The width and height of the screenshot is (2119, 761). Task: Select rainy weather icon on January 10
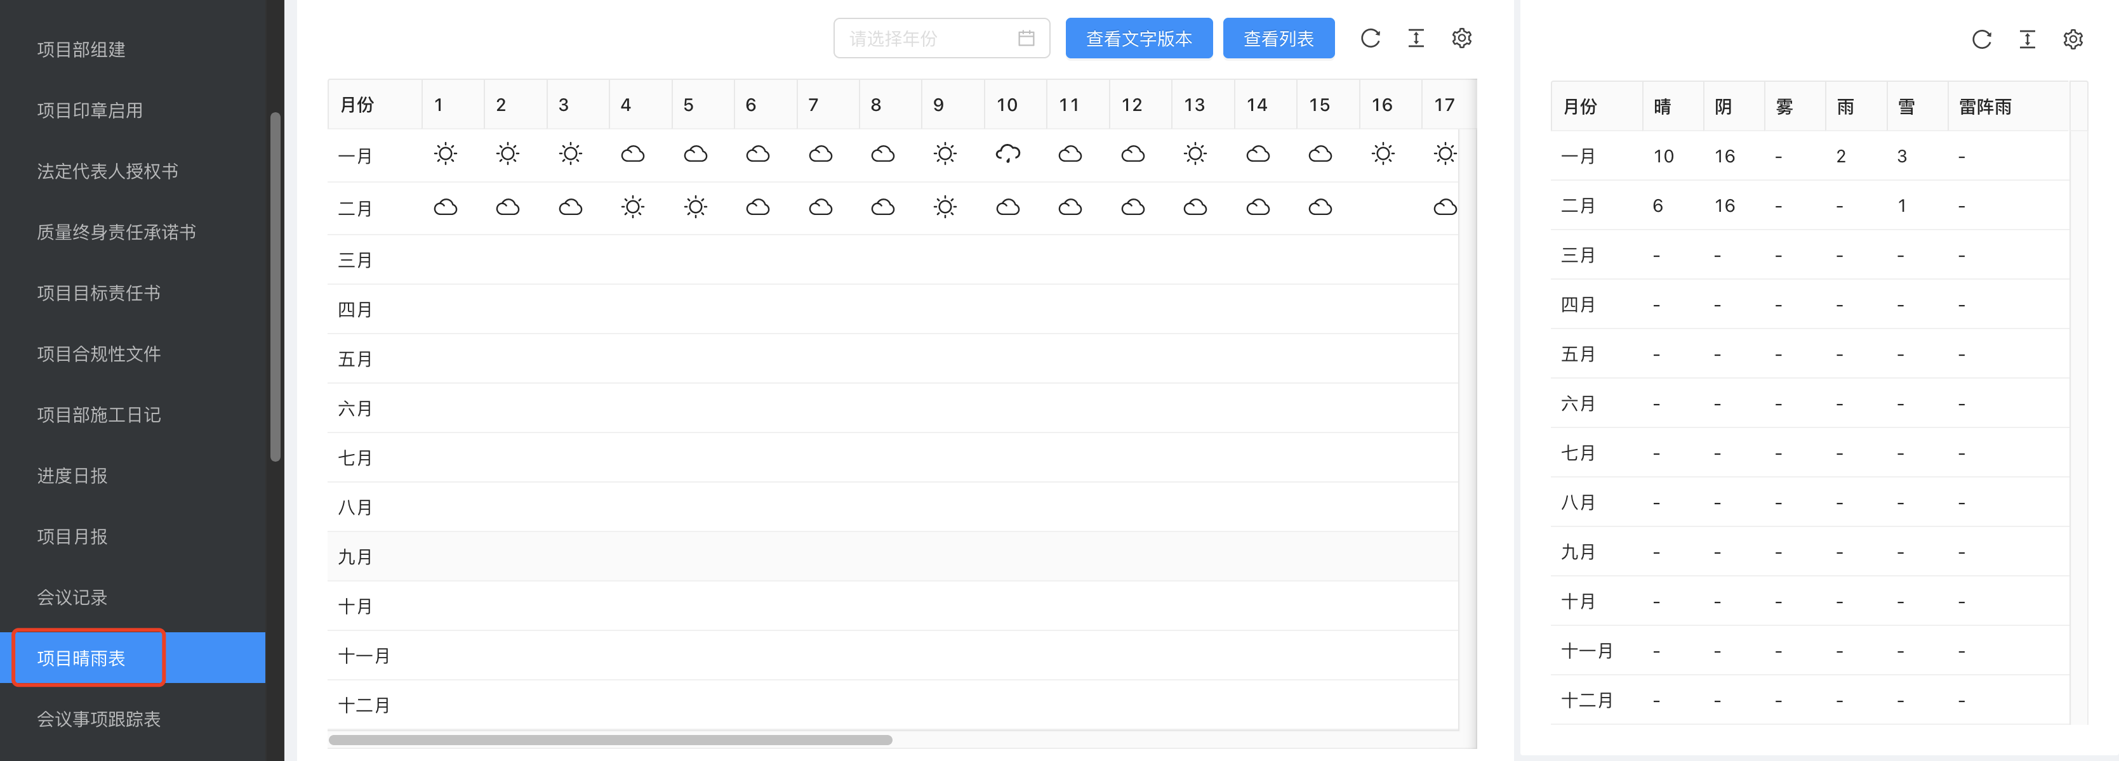tap(1007, 153)
